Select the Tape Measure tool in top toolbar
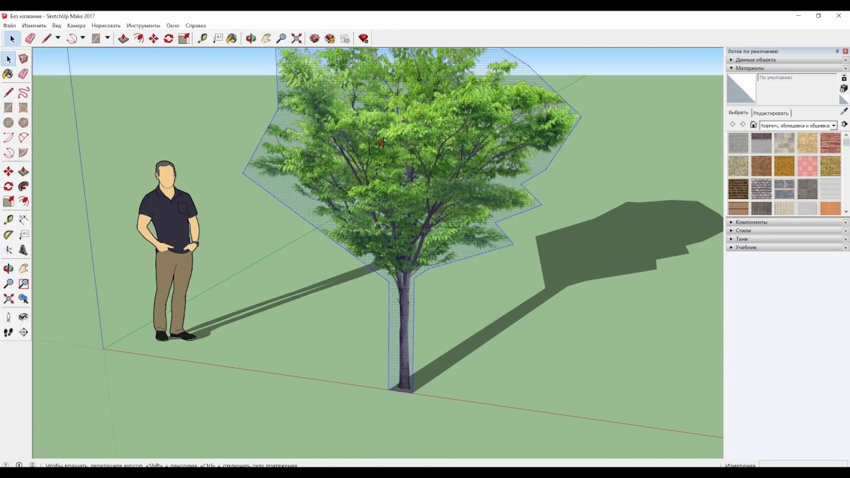This screenshot has height=478, width=850. click(x=203, y=39)
